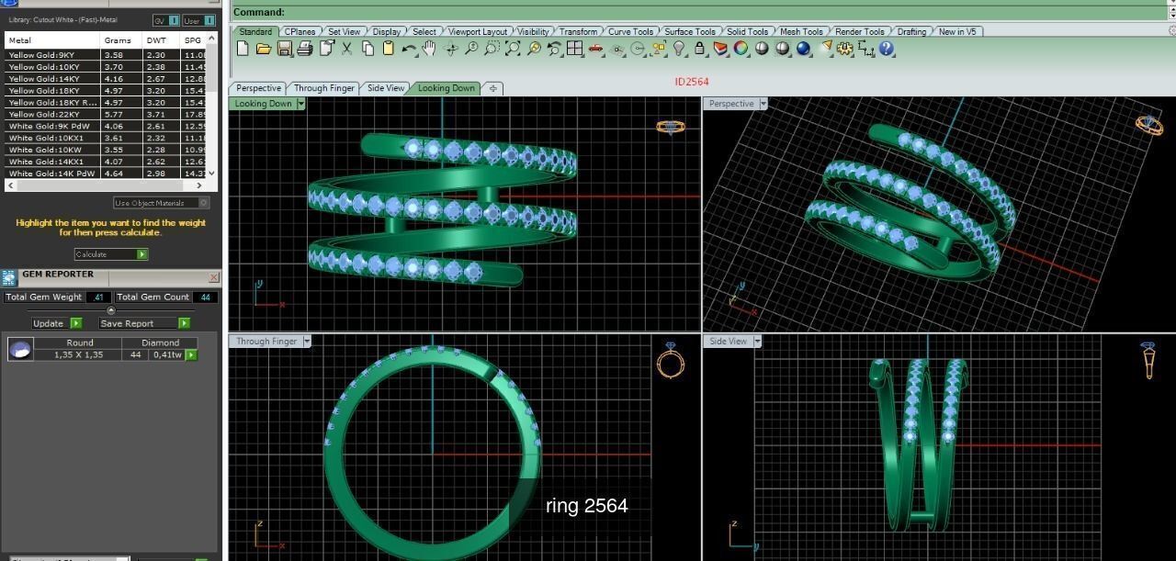Open the Layers panel icon
This screenshot has width=1176, height=561.
[x=719, y=48]
